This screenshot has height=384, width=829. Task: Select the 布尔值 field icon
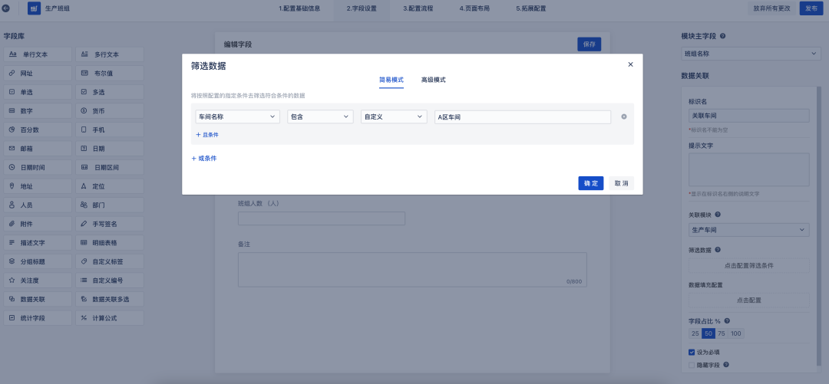point(84,74)
